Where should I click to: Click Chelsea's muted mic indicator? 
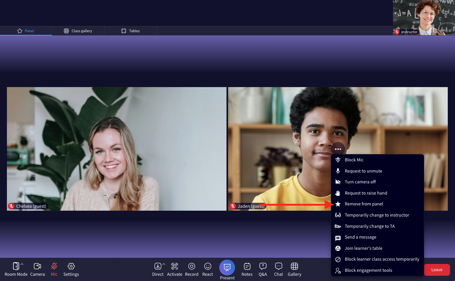click(11, 206)
